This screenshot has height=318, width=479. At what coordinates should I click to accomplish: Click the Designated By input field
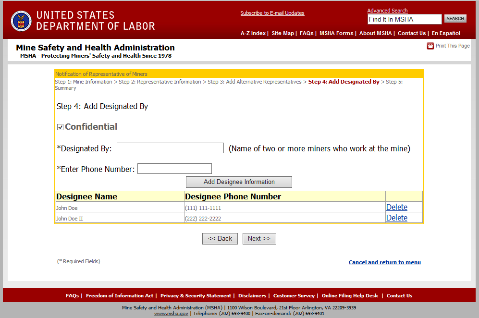tap(170, 148)
